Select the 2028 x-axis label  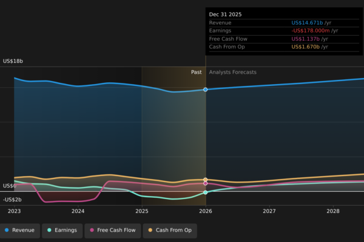[x=333, y=211]
